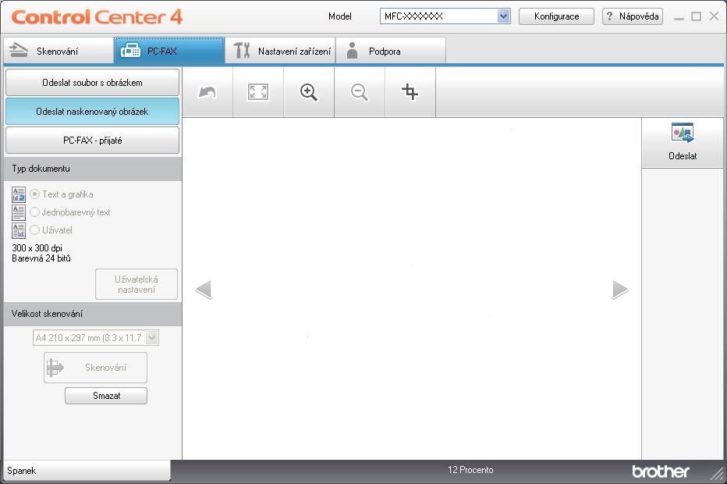Go to previous page with left arrow
Screen dimensions: 727x484
click(x=203, y=290)
